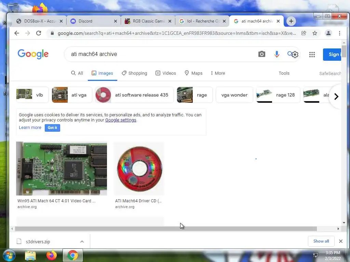Click the Google search magnifier button
350x262 pixels.
[290, 54]
